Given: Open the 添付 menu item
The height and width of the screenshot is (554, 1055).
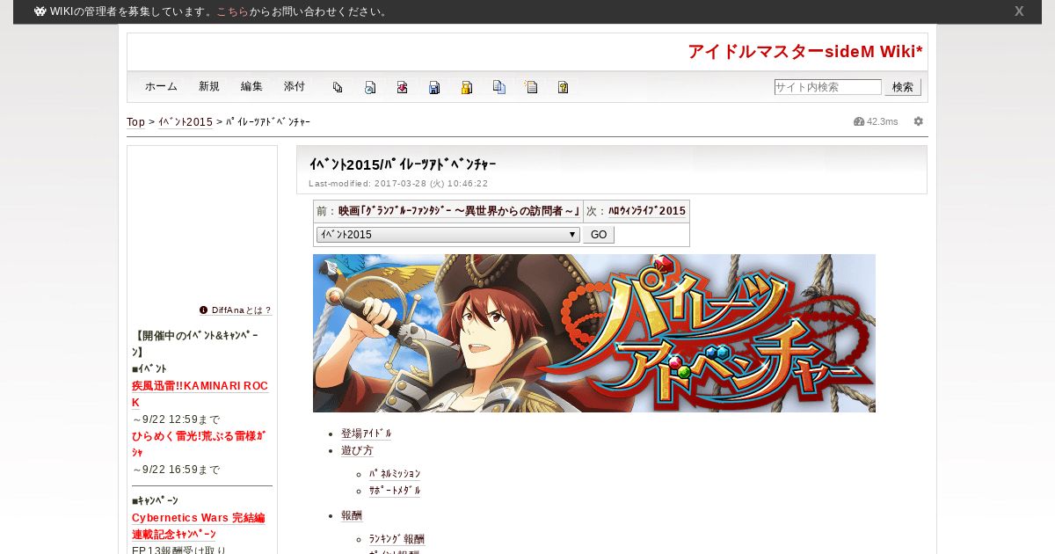Looking at the screenshot, I should (x=295, y=87).
